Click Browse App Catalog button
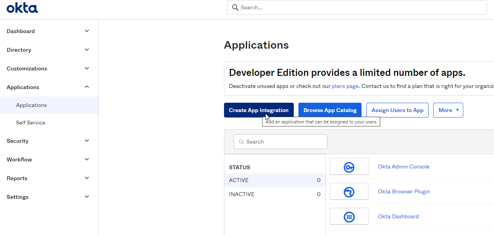494x235 pixels. 330,110
